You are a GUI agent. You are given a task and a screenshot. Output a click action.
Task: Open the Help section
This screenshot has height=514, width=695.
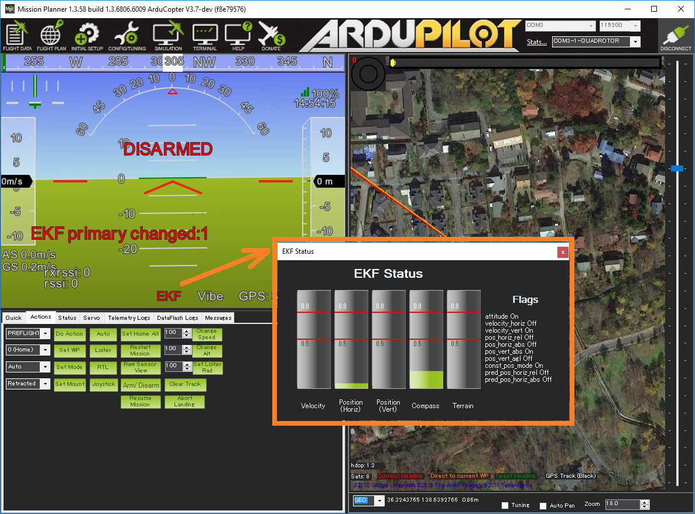[x=238, y=35]
